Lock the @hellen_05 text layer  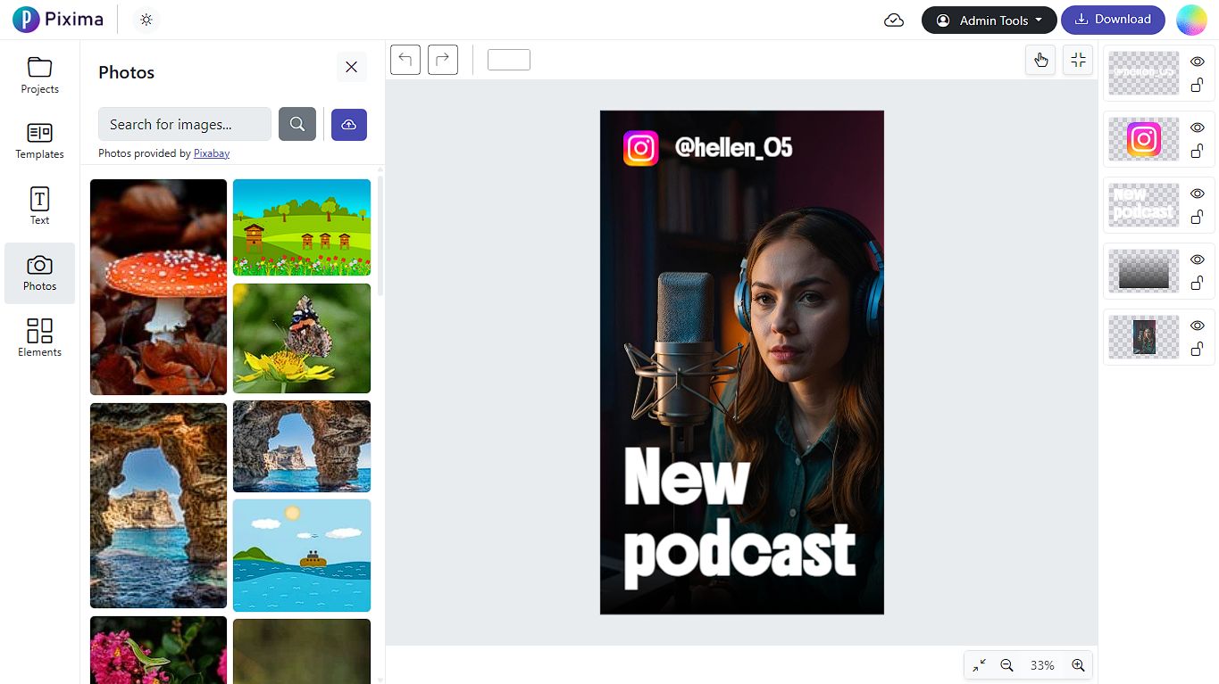coord(1198,85)
